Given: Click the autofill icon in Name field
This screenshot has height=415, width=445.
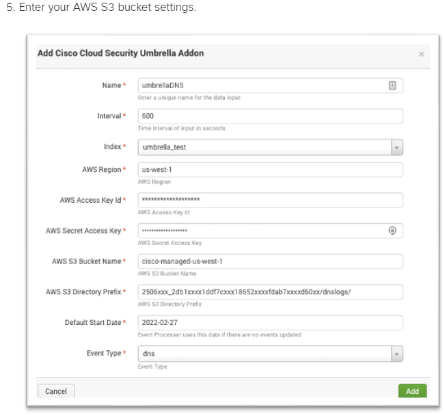Looking at the screenshot, I should coord(392,85).
